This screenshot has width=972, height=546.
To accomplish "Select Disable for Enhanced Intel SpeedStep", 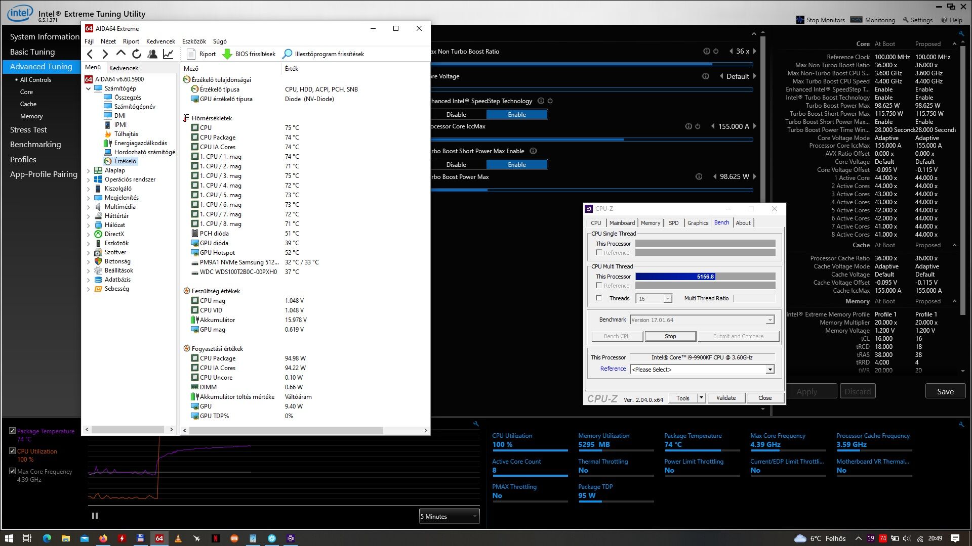I will pyautogui.click(x=456, y=115).
